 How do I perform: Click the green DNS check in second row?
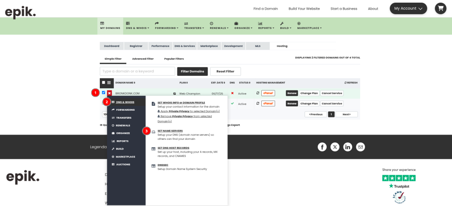pyautogui.click(x=232, y=103)
